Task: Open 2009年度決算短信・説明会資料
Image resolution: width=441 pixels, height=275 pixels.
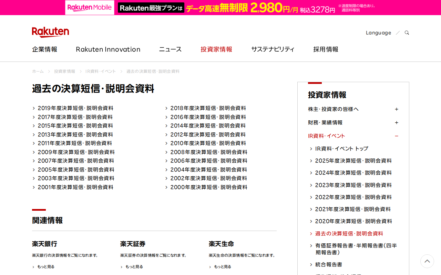Action: coord(76,152)
